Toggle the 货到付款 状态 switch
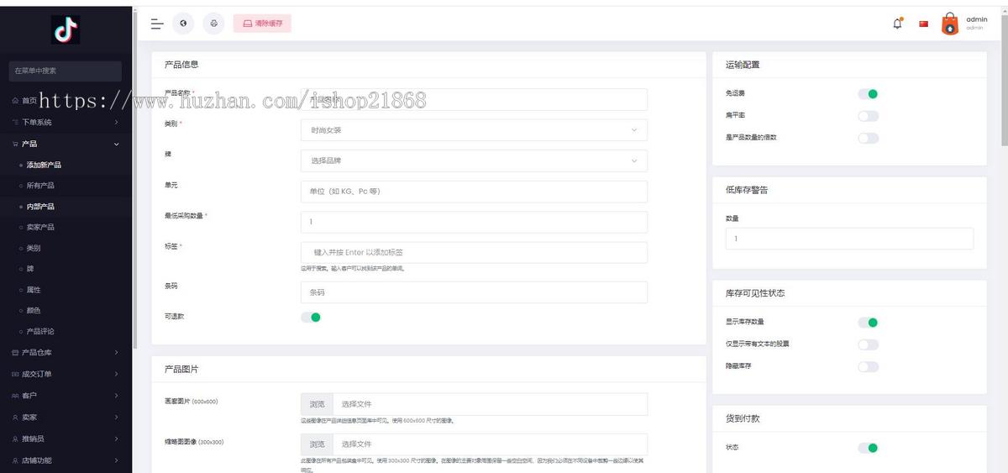 click(x=868, y=448)
